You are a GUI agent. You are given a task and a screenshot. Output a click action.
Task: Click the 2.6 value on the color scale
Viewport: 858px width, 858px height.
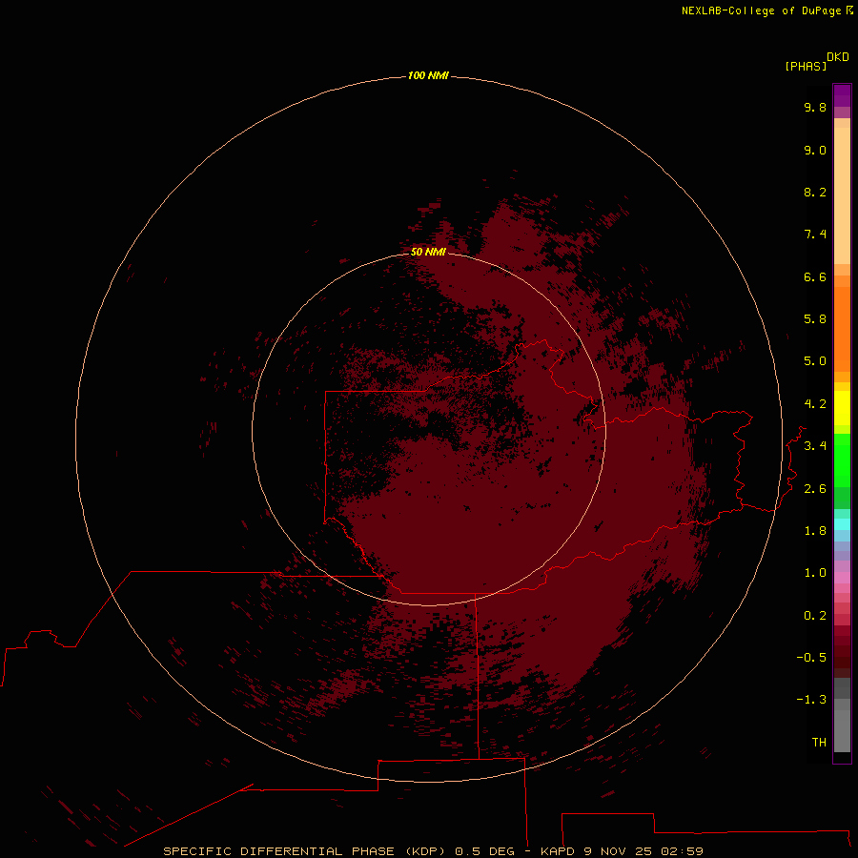(x=815, y=489)
